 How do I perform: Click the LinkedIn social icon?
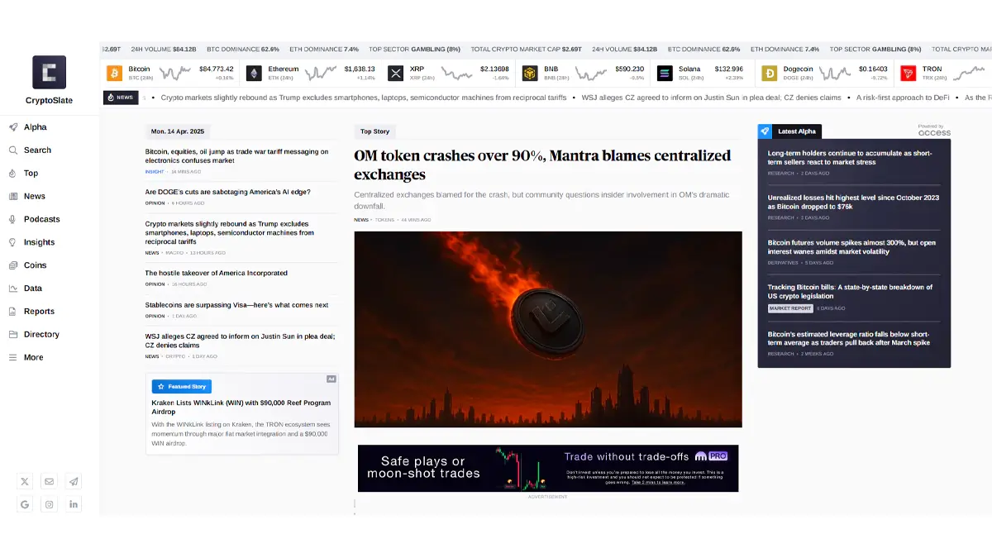(x=74, y=504)
